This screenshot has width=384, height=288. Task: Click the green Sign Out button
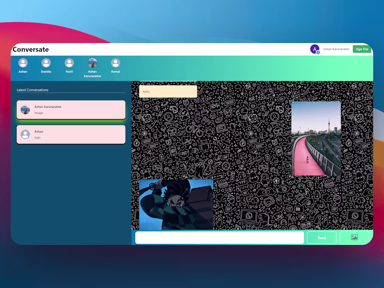pos(362,49)
